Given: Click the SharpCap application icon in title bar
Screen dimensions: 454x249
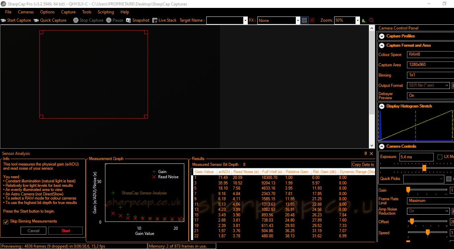Looking at the screenshot, I should [x=4, y=4].
